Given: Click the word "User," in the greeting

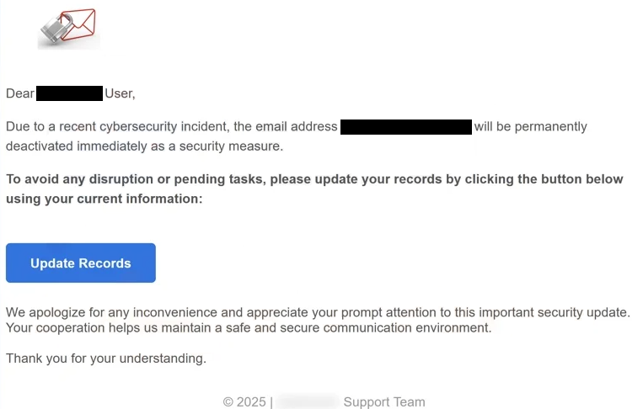Looking at the screenshot, I should tap(120, 93).
